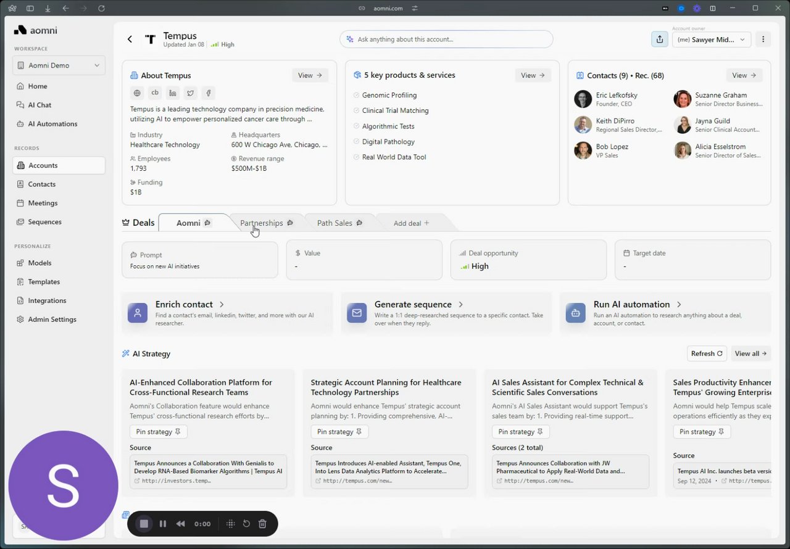
Task: Click View on About Tempus card
Action: click(x=310, y=75)
